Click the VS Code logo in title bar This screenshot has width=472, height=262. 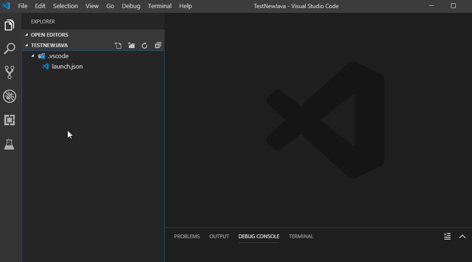[6, 6]
